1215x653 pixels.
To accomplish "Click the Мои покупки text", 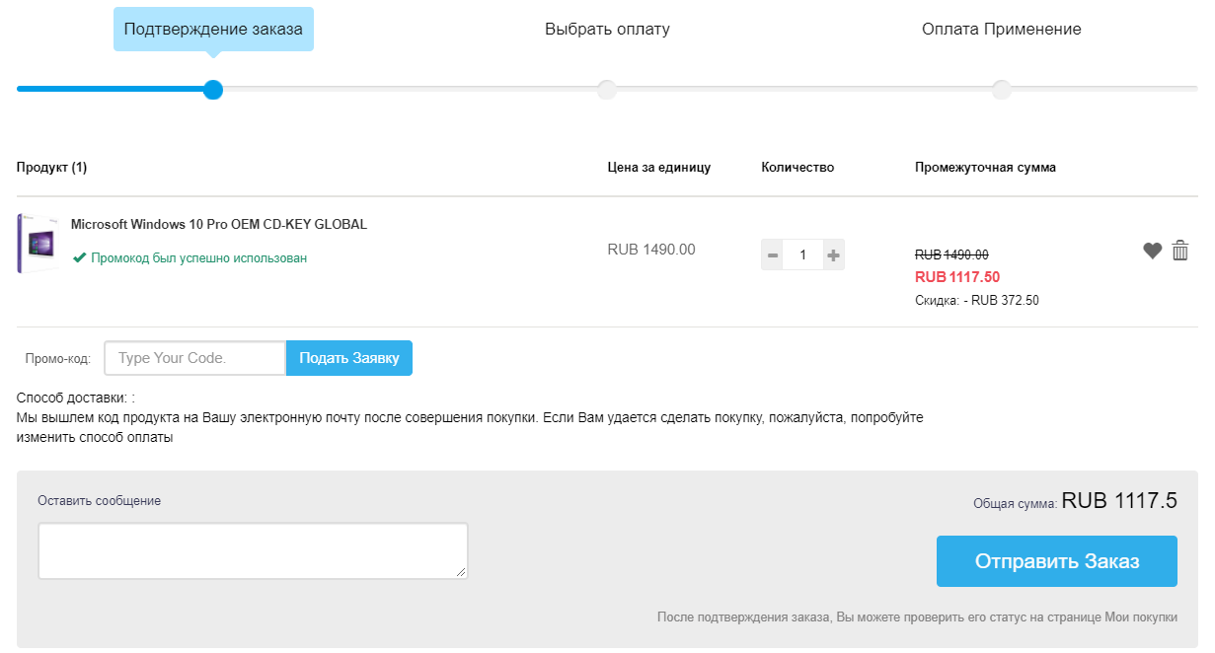I will (1142, 617).
